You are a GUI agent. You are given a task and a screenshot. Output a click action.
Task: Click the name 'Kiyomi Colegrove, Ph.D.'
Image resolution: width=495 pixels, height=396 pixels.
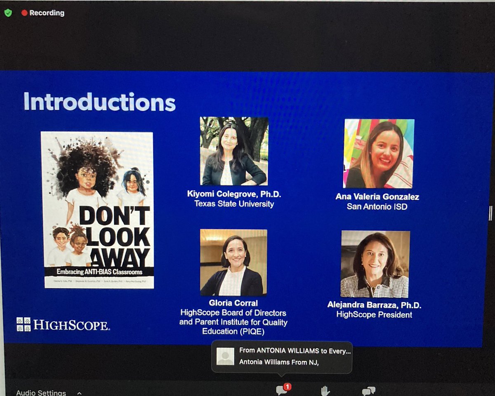point(234,194)
